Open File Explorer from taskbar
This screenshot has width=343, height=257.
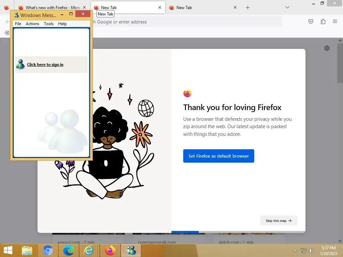[27, 250]
